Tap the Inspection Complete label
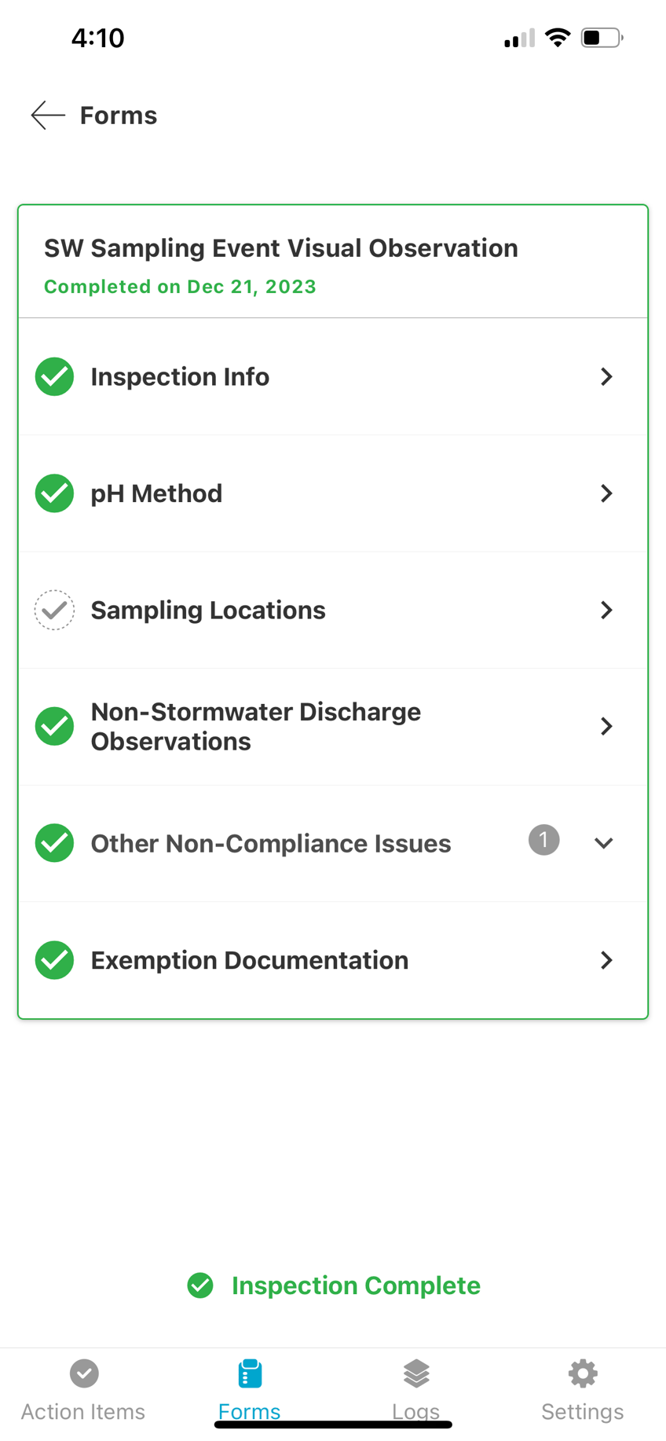The height and width of the screenshot is (1441, 666). (356, 1285)
